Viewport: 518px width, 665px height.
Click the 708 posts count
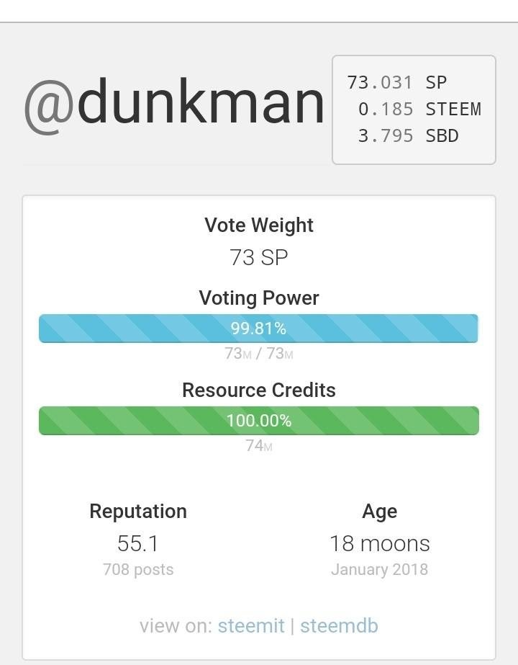pos(138,570)
